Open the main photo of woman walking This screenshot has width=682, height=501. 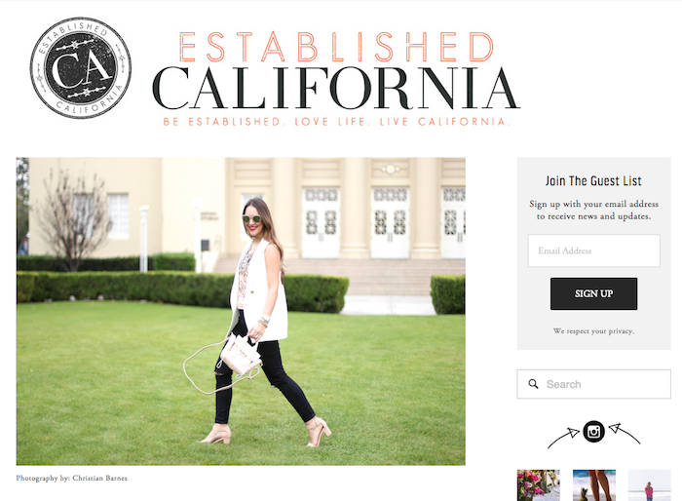(x=241, y=311)
